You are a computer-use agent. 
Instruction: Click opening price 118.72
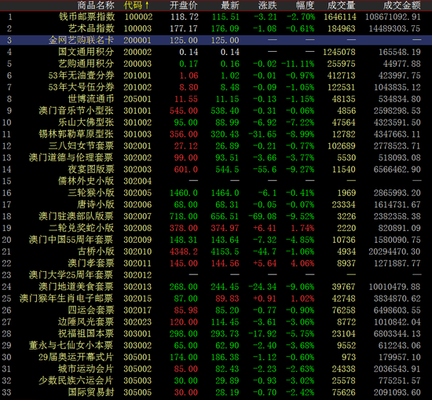tap(185, 17)
